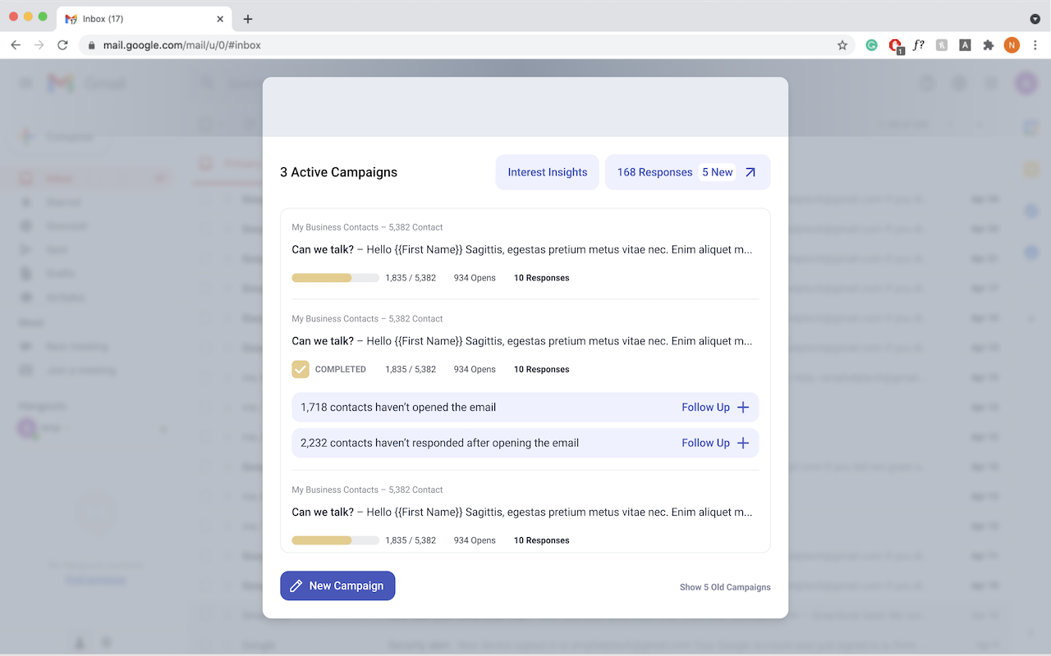Open the third campaign Can we talk? email

pos(522,512)
